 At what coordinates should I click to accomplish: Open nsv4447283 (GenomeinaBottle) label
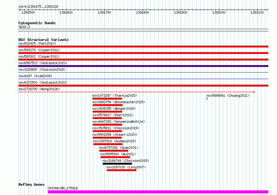[119, 122]
